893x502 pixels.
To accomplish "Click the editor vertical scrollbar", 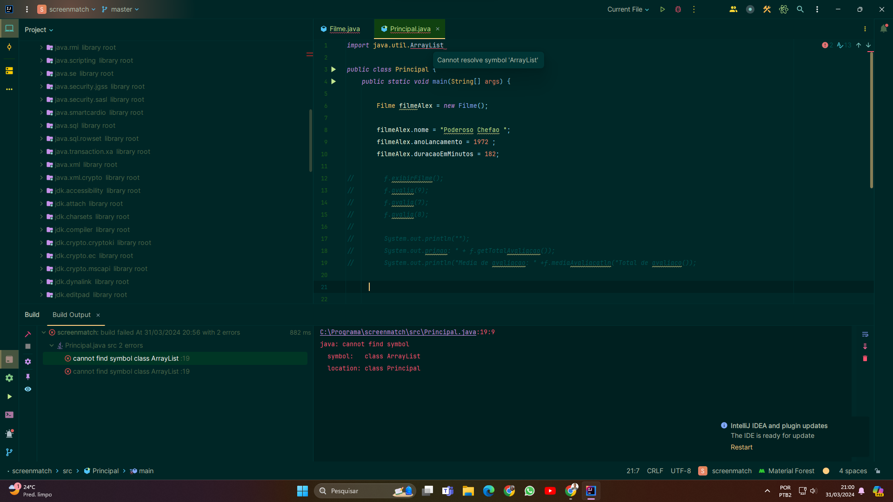I will [872, 120].
